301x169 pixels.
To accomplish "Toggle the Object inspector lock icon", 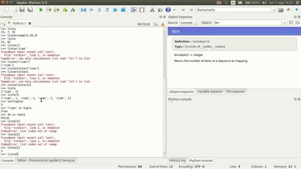I will coord(291,23).
